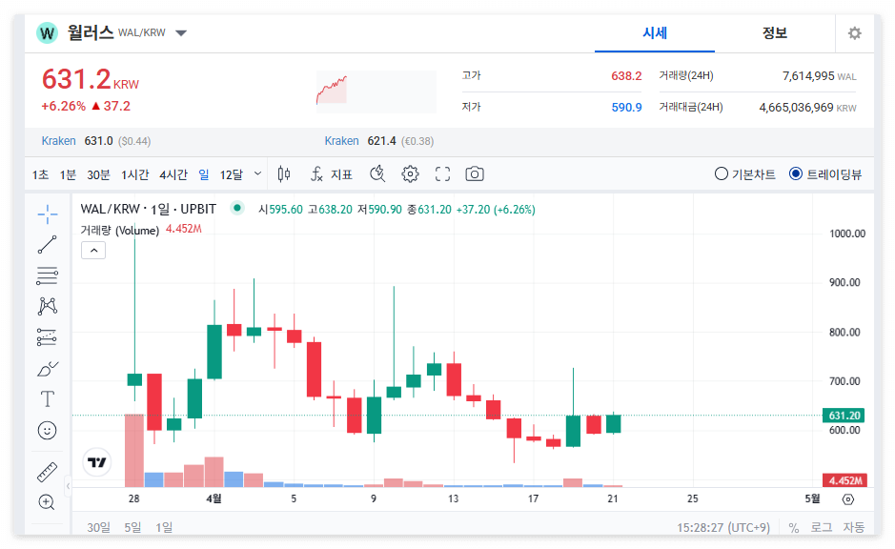Click the 거래대금(24H) value 4,665,036,969
This screenshot has height=549, width=895.
click(x=796, y=108)
